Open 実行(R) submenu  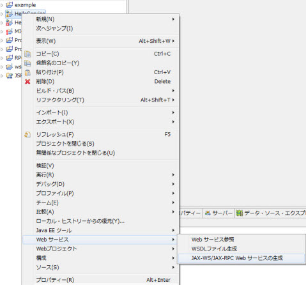coord(100,175)
